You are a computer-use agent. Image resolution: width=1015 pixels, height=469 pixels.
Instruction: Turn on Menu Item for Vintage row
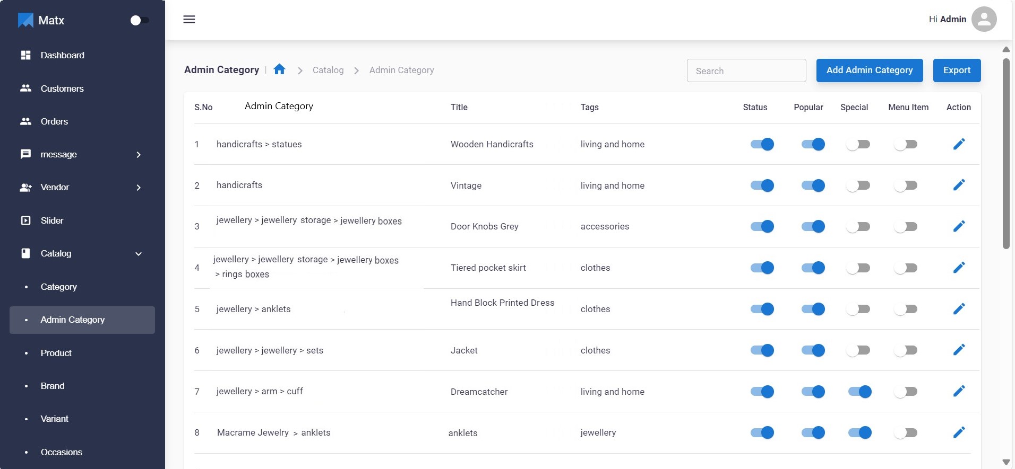coord(906,185)
